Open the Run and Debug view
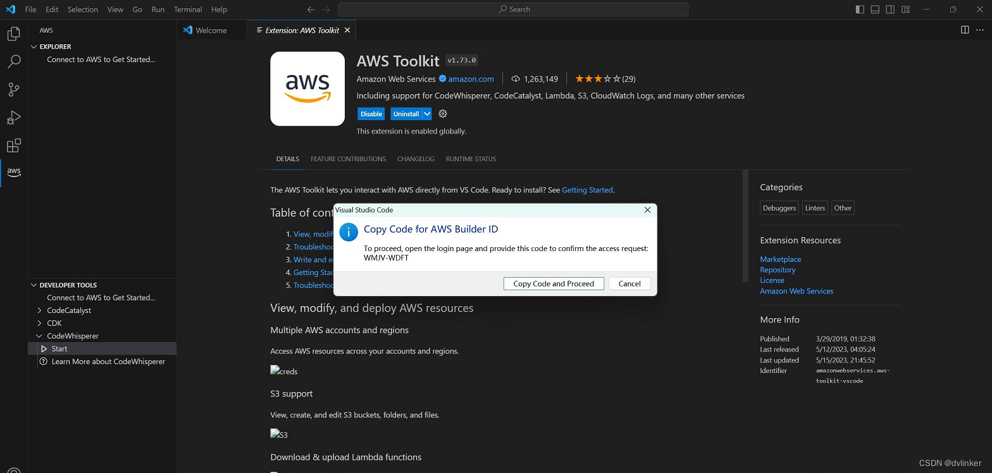Screen dimensions: 992x473 point(13,118)
